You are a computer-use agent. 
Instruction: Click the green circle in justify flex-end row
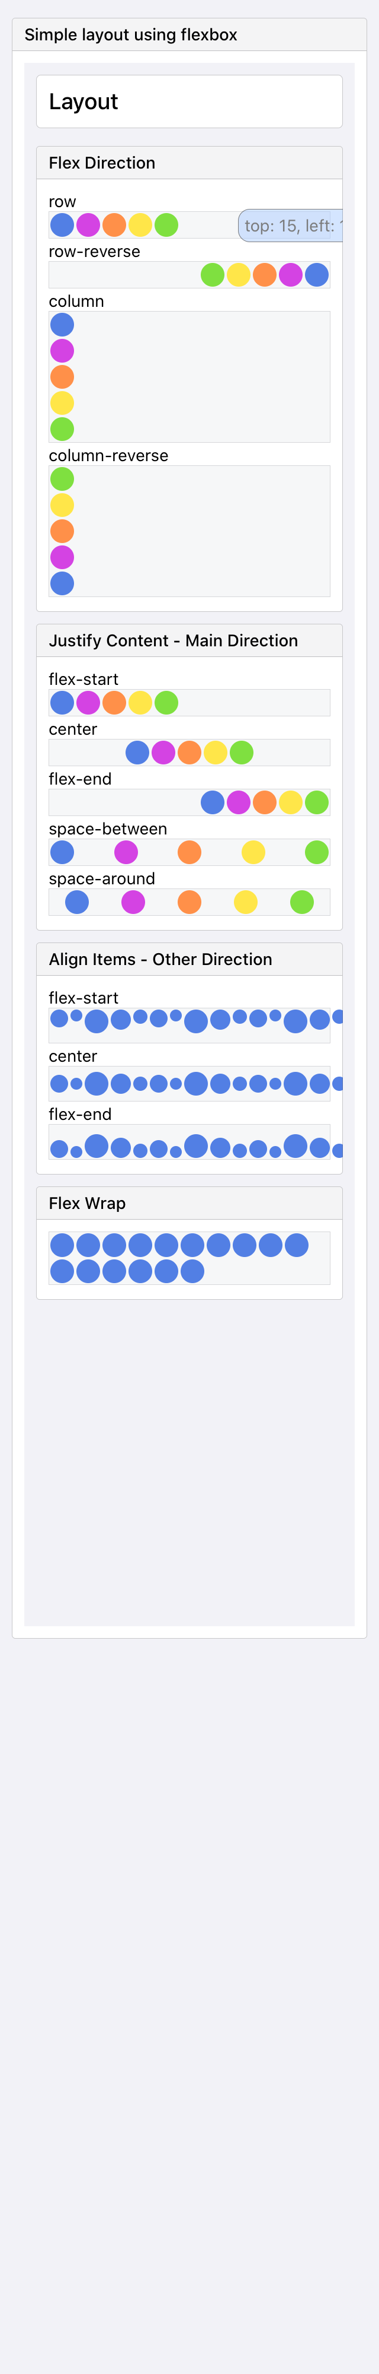click(316, 802)
